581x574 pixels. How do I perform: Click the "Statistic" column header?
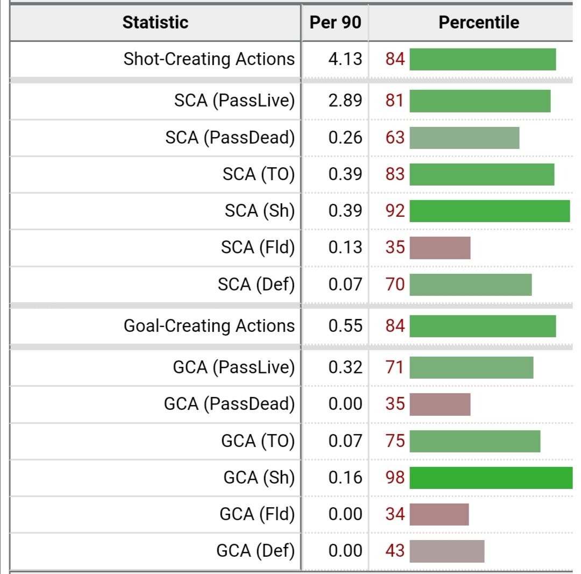point(155,23)
